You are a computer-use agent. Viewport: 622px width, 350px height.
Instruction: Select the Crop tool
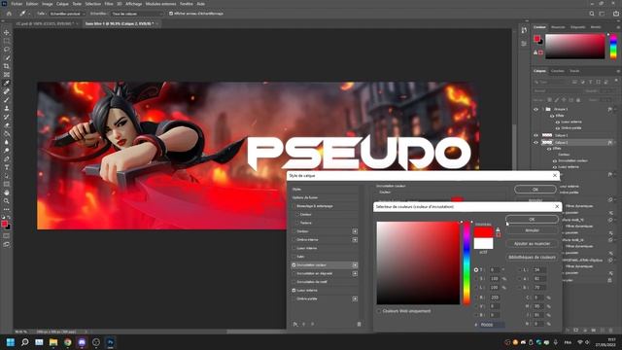(7, 66)
